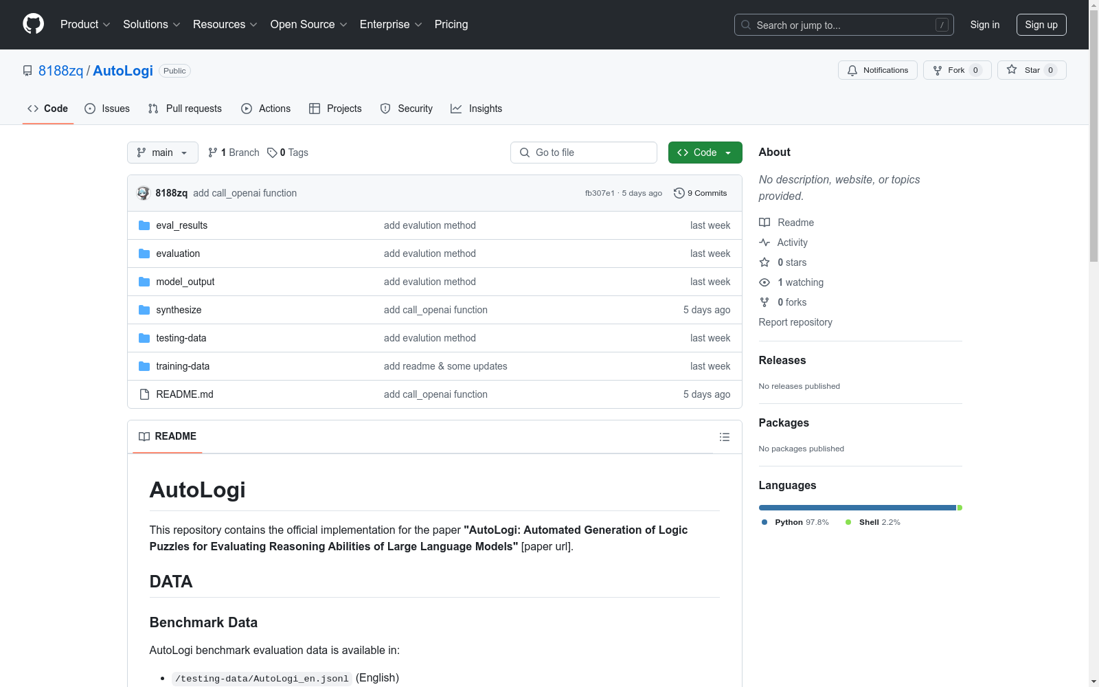This screenshot has height=687, width=1099.
Task: Open the 8188zq owner link
Action: [x=60, y=71]
